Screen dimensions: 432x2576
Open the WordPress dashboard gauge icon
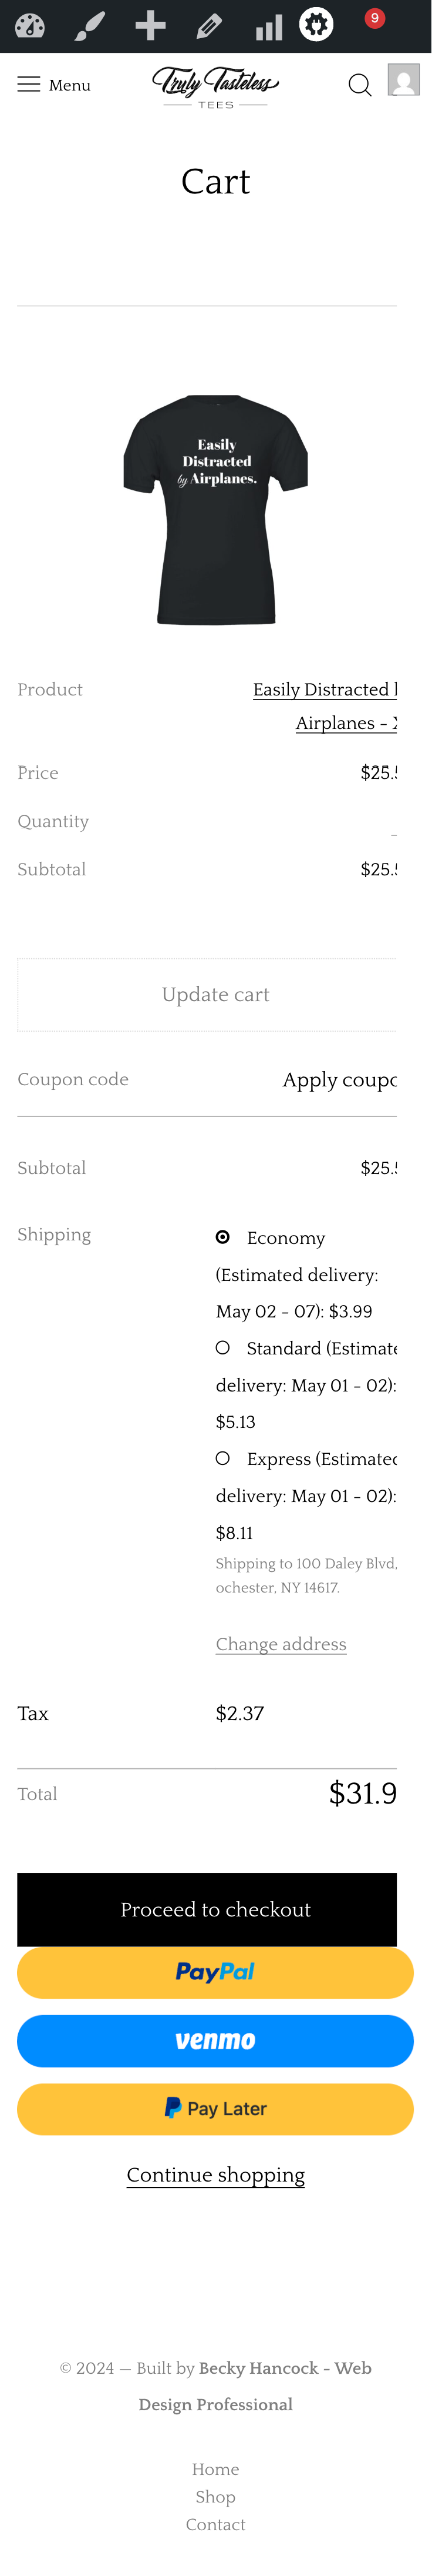tap(30, 26)
